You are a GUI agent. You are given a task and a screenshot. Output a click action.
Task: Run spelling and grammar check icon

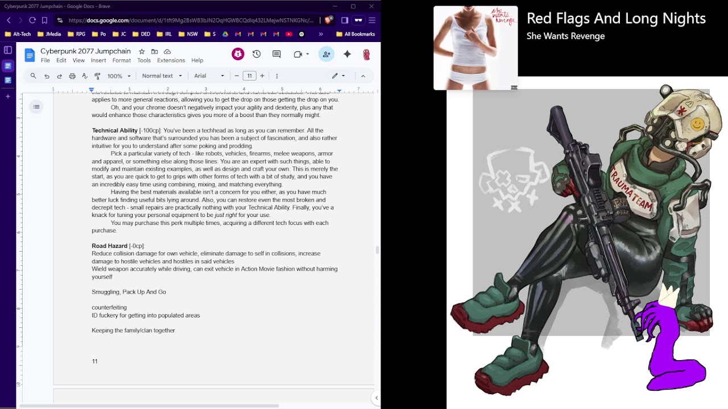85,76
